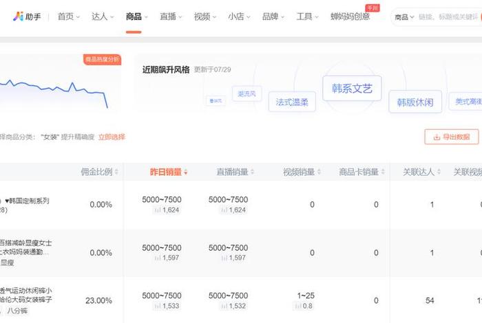Click the 近期飙升风格 heading

166,69
